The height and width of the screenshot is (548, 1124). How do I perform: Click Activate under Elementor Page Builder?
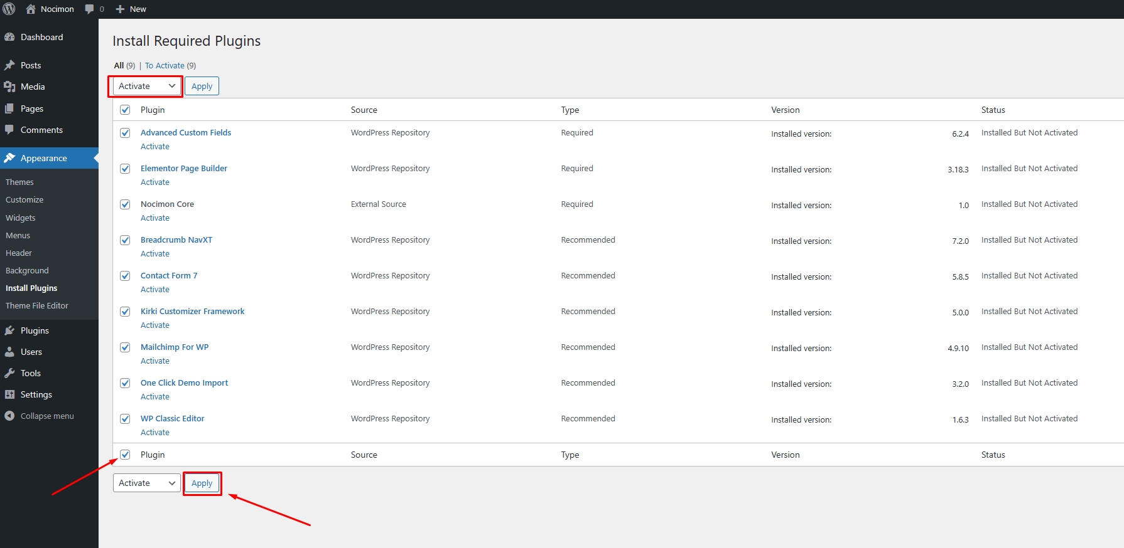[155, 182]
